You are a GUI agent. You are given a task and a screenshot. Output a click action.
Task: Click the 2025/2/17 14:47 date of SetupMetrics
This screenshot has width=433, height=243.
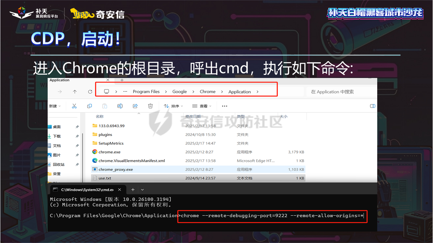point(200,143)
